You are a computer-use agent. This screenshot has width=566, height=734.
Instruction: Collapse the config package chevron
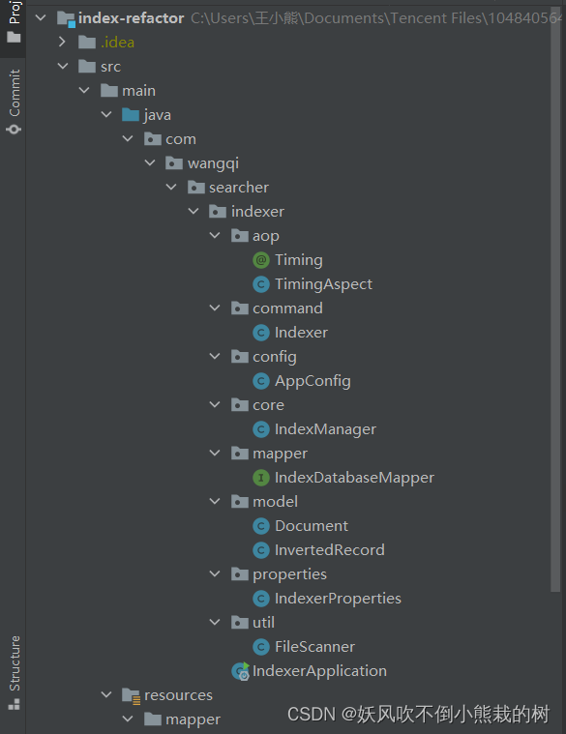pos(215,356)
